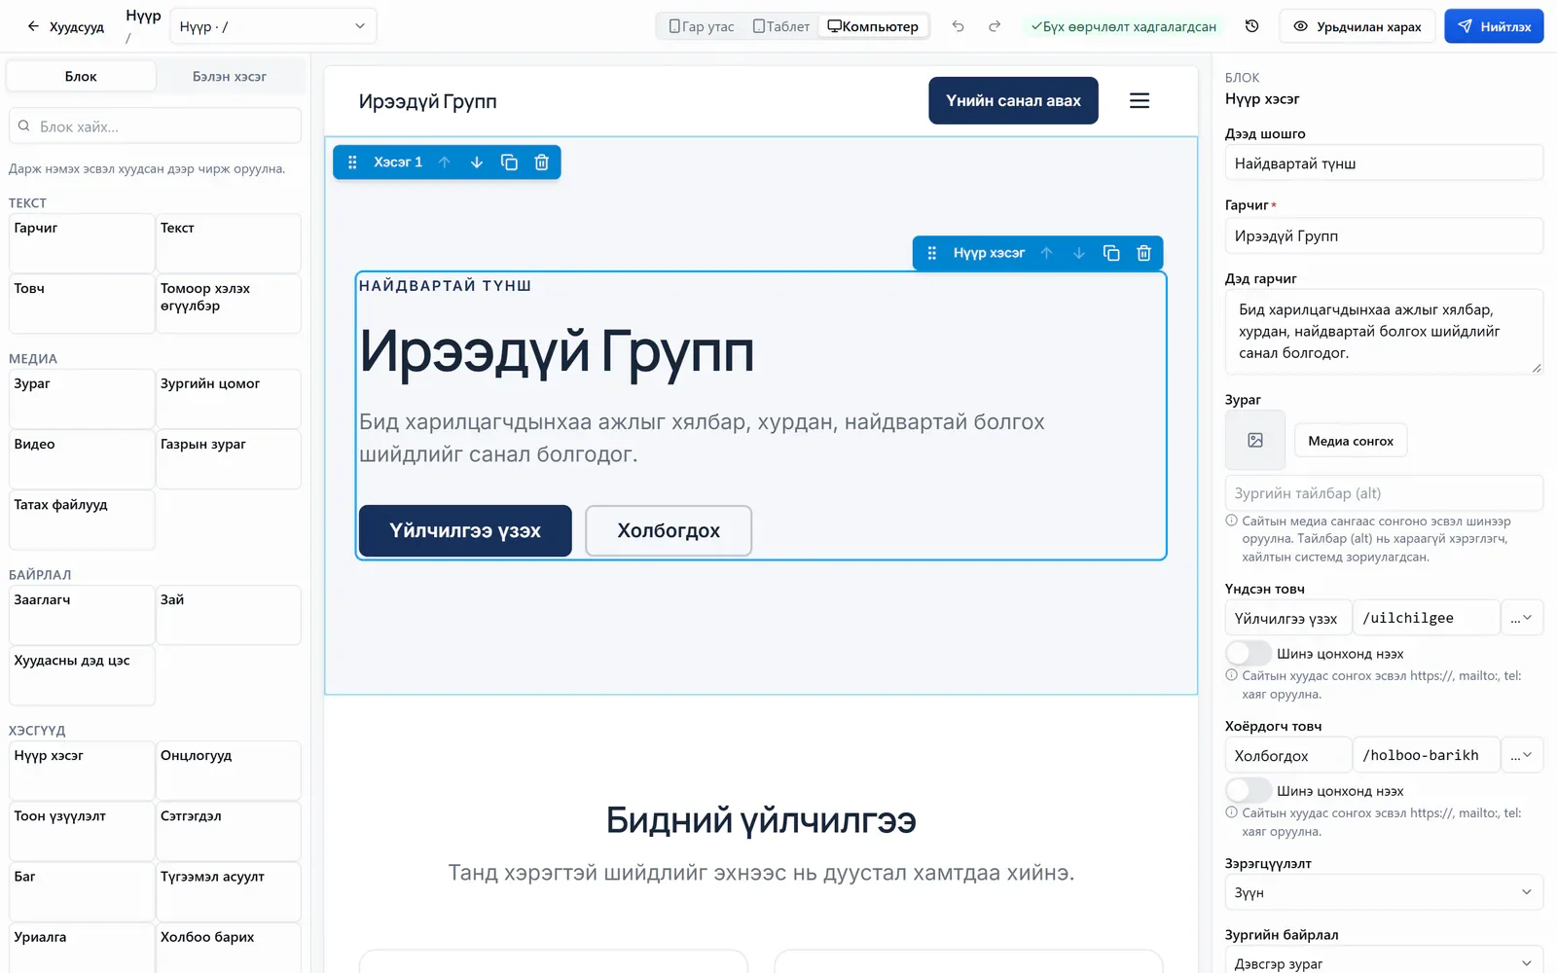The height and width of the screenshot is (973, 1557).
Task: Click the Зургийн тайлбар (alt) field
Action: (x=1384, y=493)
